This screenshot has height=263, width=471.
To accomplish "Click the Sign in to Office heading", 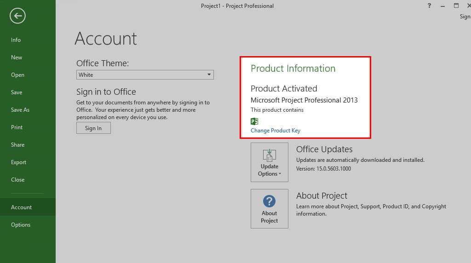I will click(x=106, y=91).
